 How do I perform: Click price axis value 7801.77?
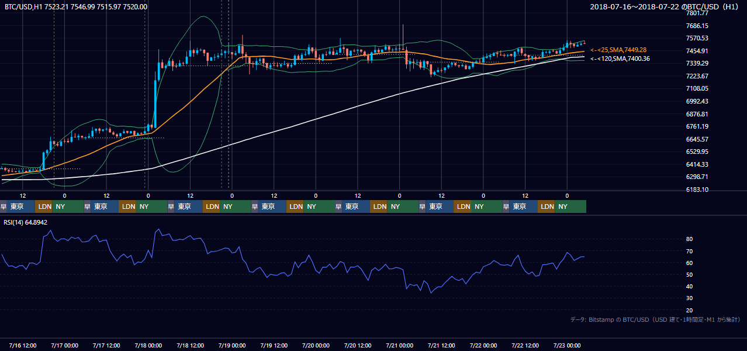tap(697, 13)
